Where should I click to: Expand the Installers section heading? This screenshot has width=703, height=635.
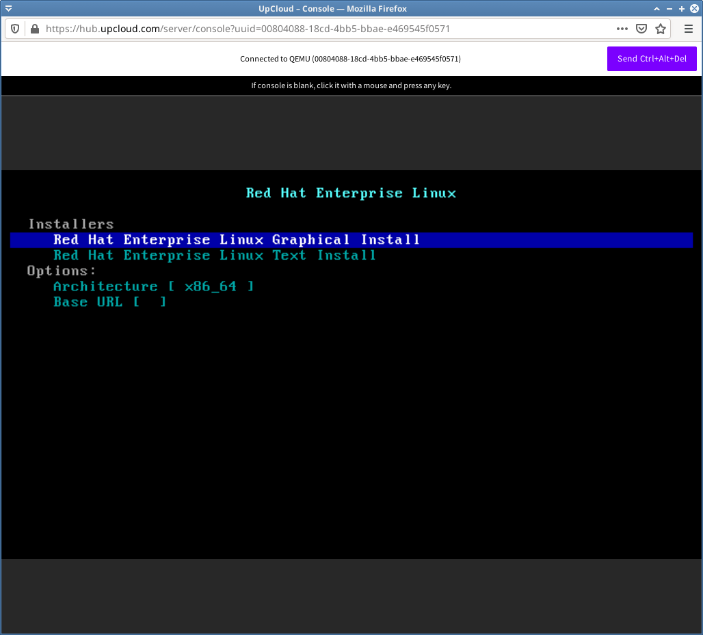click(70, 224)
